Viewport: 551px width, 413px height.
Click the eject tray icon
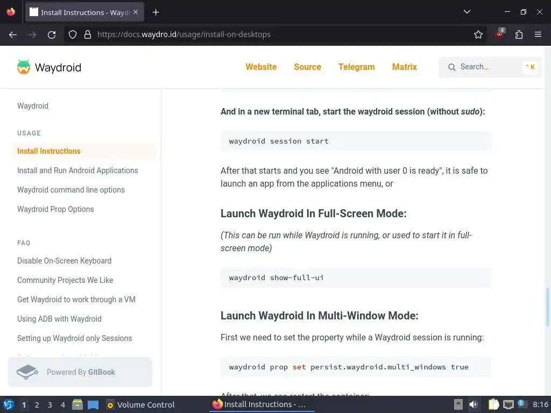[x=458, y=404]
